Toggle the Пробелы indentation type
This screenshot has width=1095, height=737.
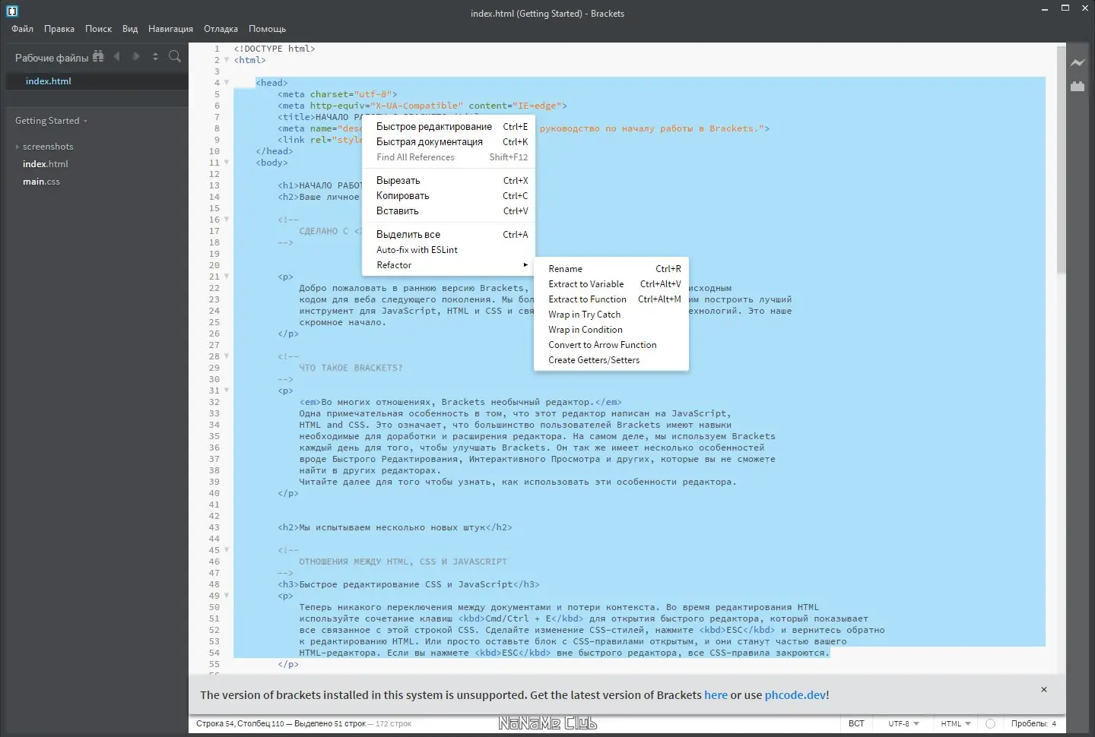tap(1029, 724)
